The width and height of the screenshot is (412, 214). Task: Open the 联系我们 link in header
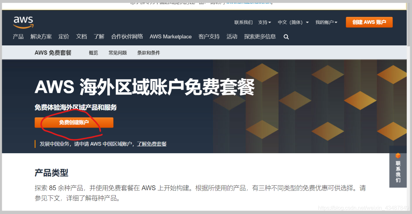click(243, 22)
